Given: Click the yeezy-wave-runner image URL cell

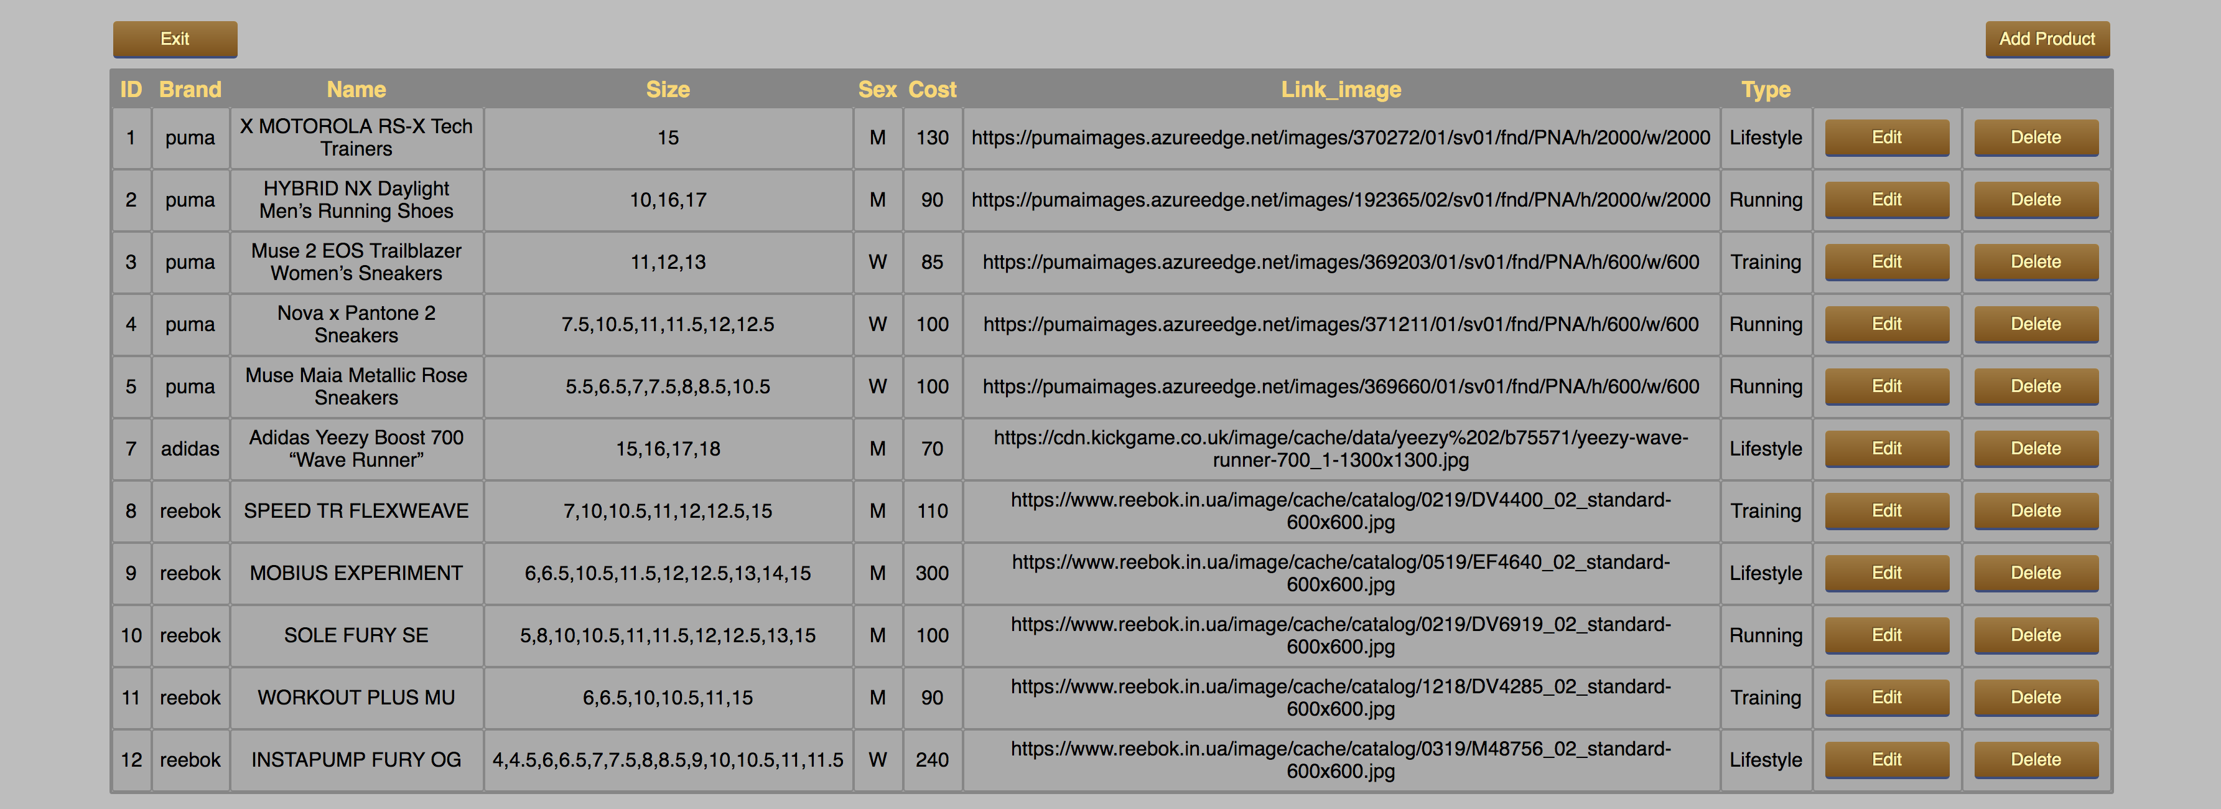Looking at the screenshot, I should (x=1340, y=449).
